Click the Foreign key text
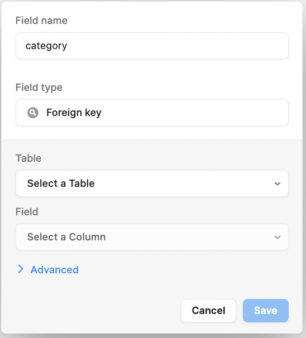This screenshot has width=306, height=338. tap(74, 113)
